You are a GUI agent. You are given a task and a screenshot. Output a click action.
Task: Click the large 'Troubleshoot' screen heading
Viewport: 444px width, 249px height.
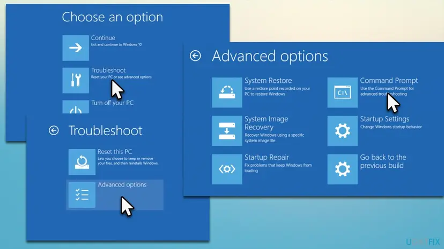click(105, 131)
